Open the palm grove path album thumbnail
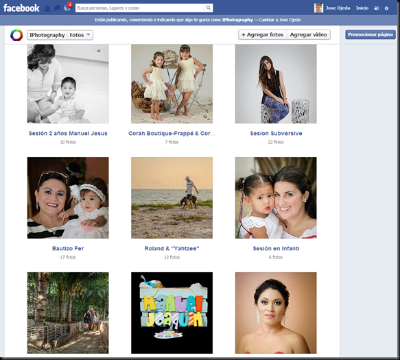The width and height of the screenshot is (400, 360). (68, 313)
